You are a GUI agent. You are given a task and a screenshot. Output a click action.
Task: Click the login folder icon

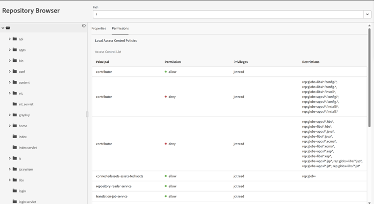15,191
